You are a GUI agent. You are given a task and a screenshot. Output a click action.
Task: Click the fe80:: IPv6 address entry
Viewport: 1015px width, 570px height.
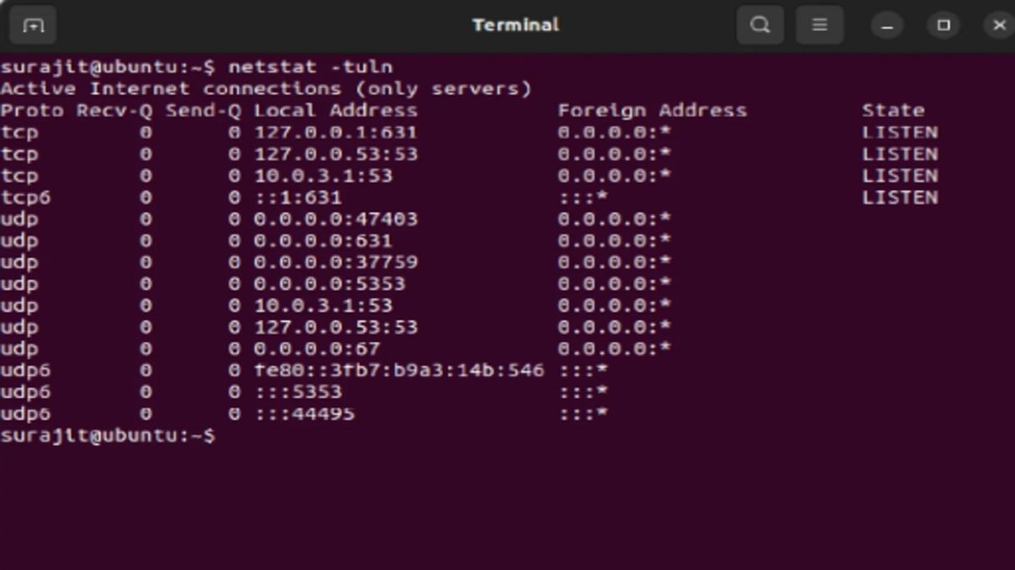tap(398, 370)
